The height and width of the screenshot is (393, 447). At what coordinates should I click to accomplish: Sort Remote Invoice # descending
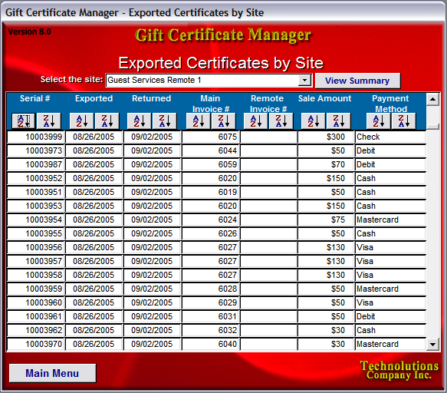point(281,121)
